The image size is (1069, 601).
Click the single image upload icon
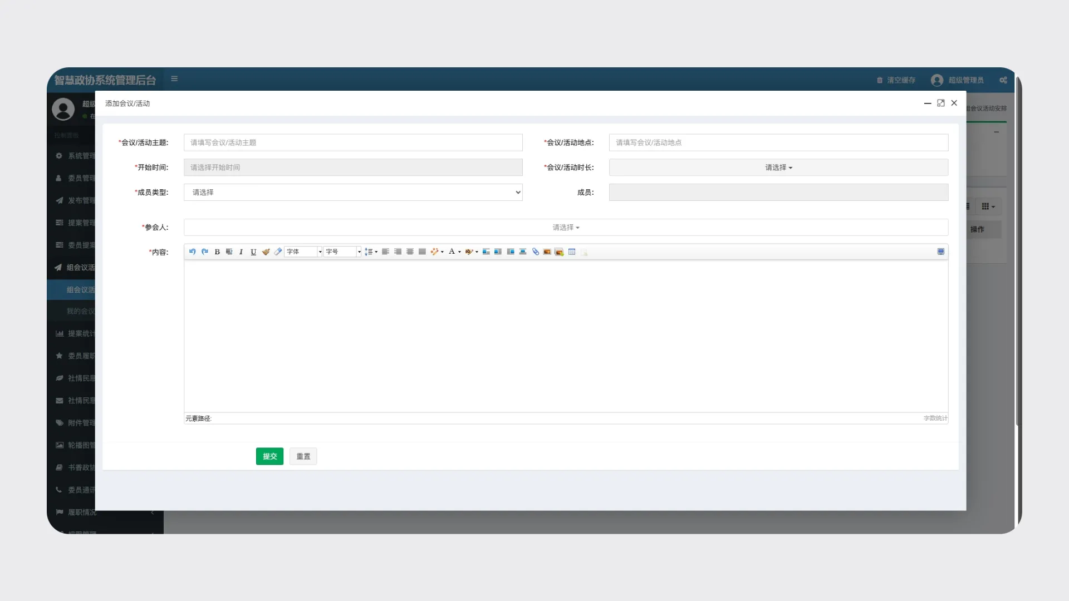547,252
